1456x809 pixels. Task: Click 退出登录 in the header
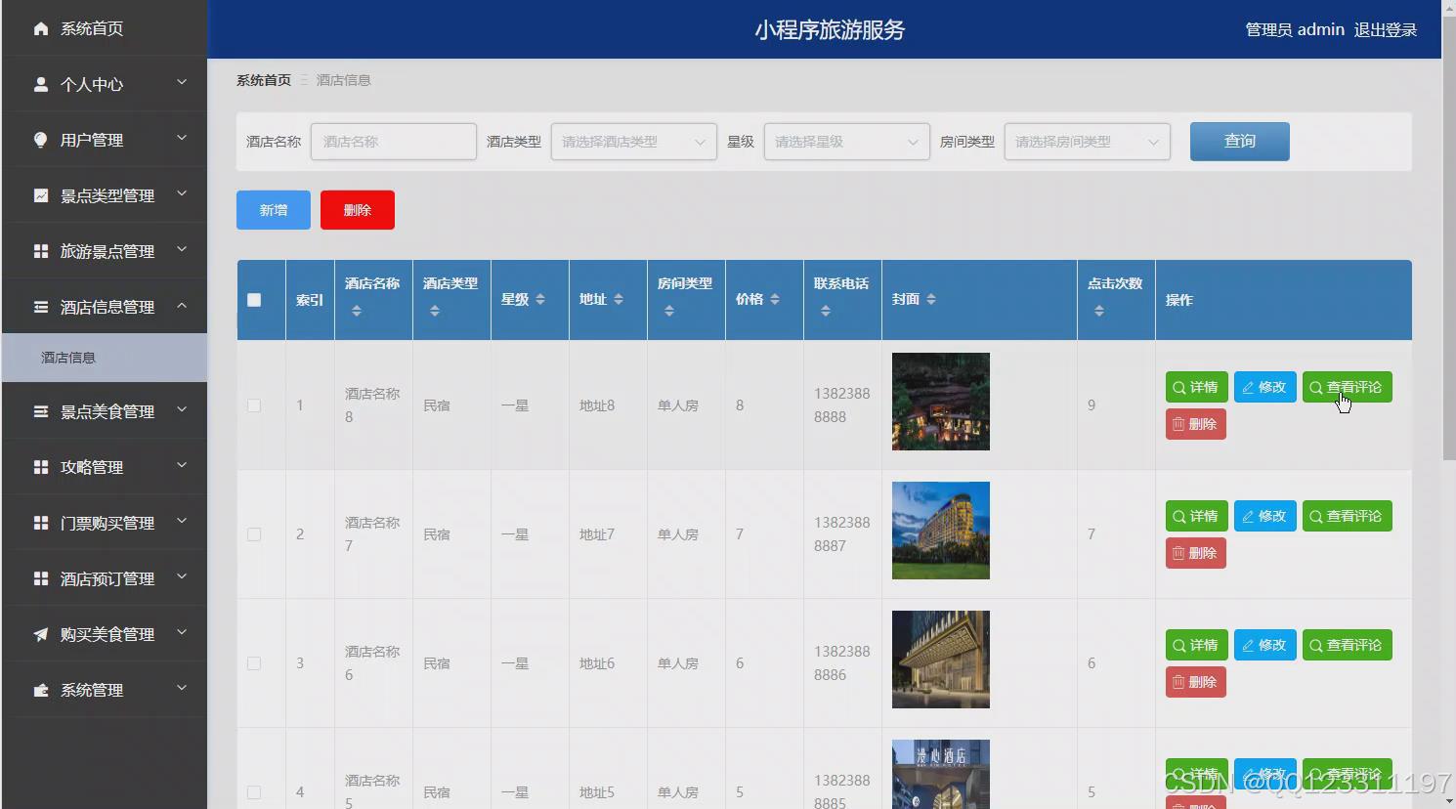(1385, 30)
